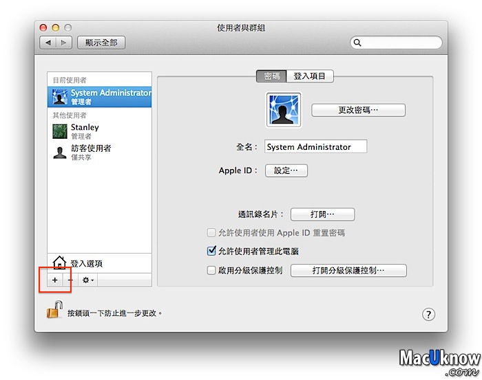482x380 pixels.
Task: Click the plus button to add user
Action: coord(55,280)
